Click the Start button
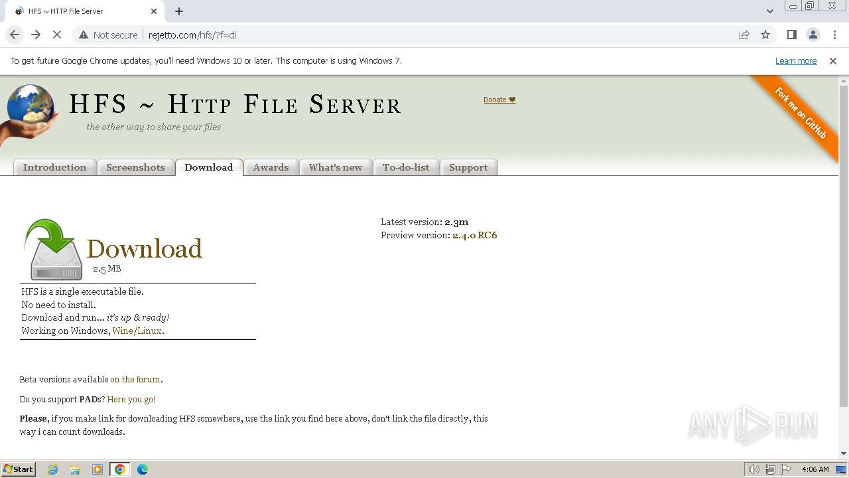This screenshot has height=478, width=849. [19, 469]
